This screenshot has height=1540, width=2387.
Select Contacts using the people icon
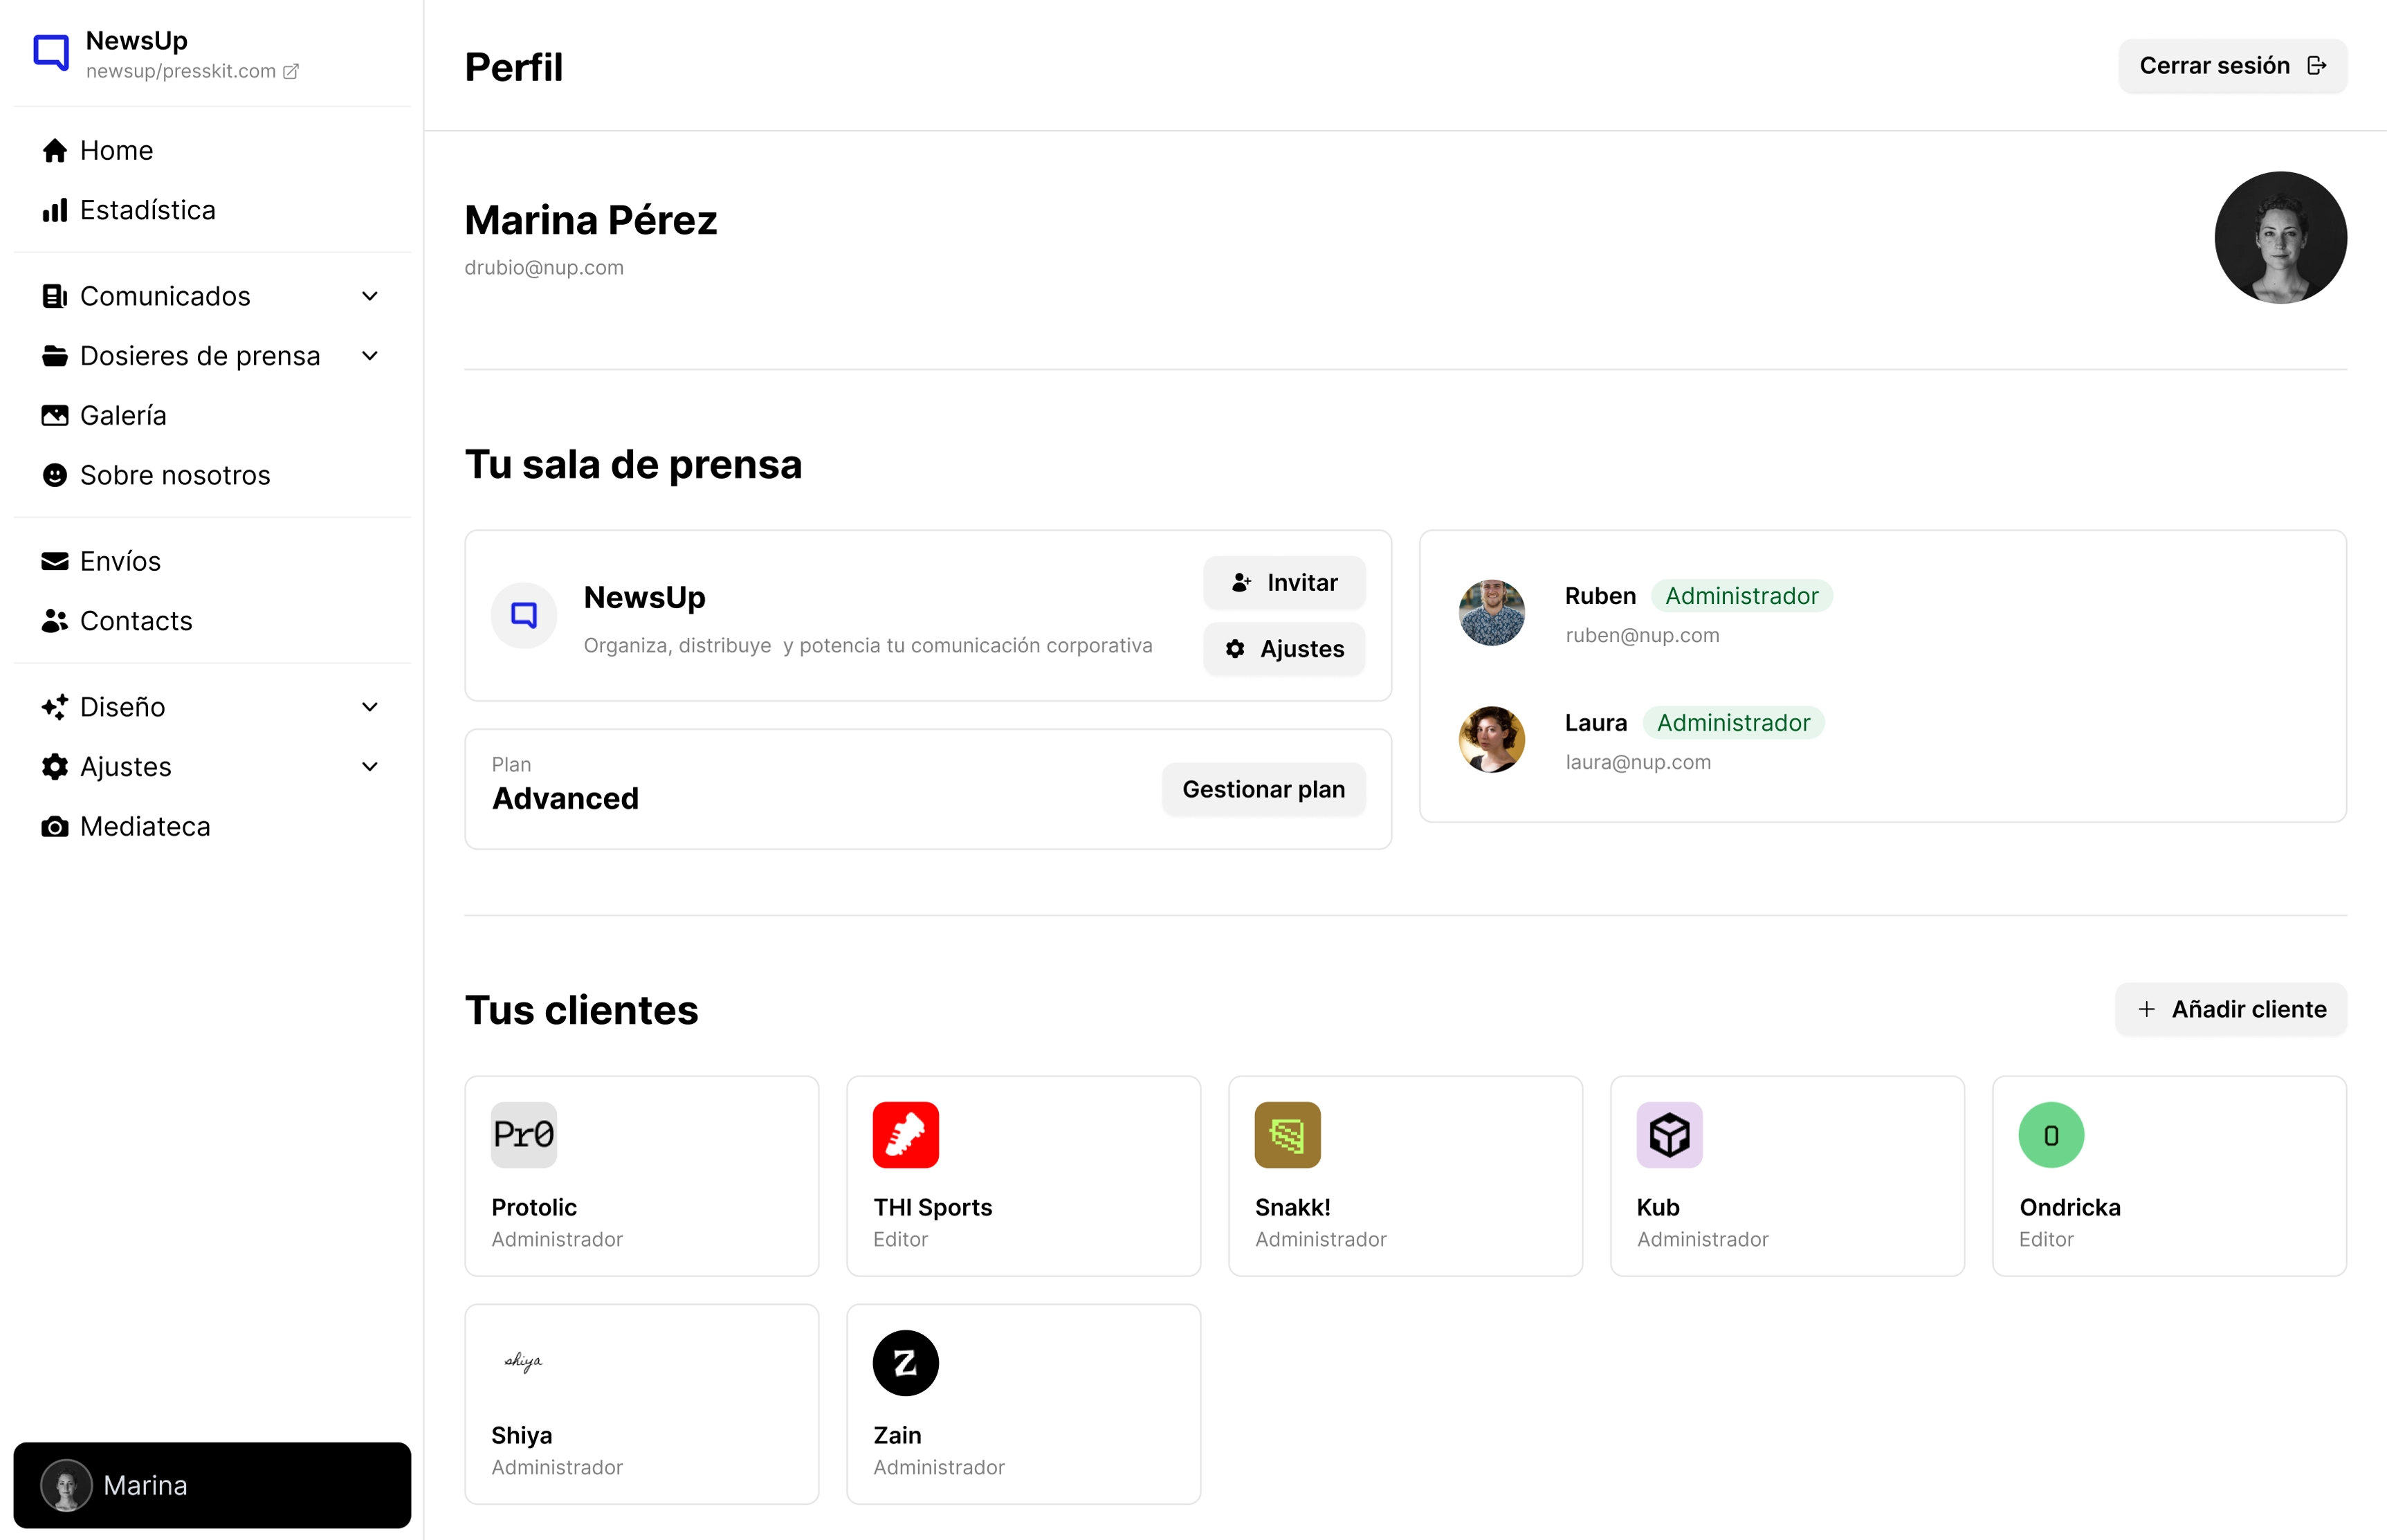pyautogui.click(x=55, y=621)
